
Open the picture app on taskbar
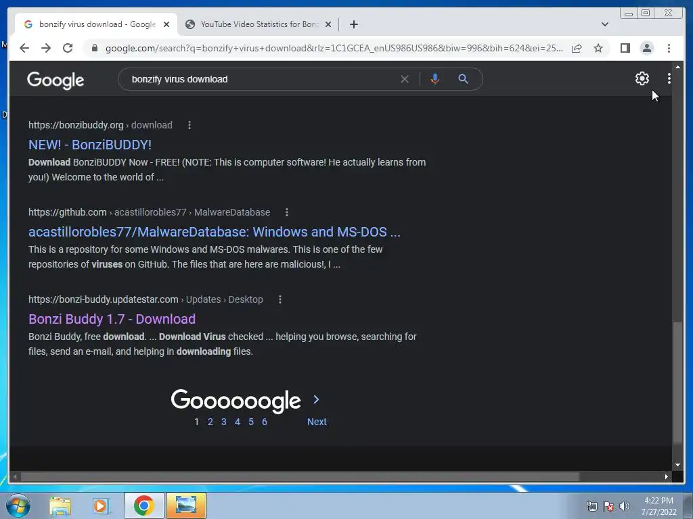[x=186, y=505]
